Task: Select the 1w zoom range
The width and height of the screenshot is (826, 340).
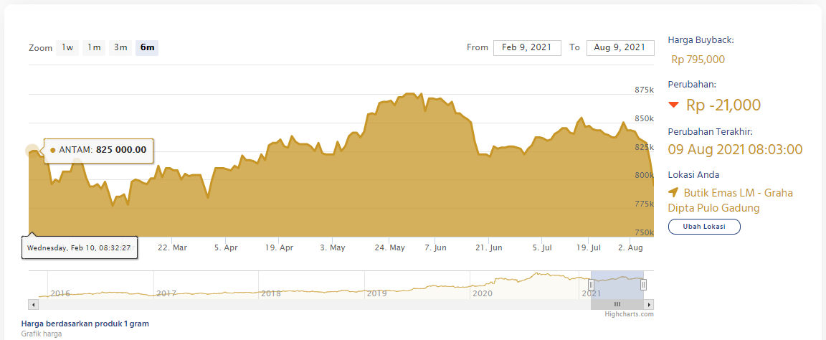Action: pyautogui.click(x=67, y=48)
